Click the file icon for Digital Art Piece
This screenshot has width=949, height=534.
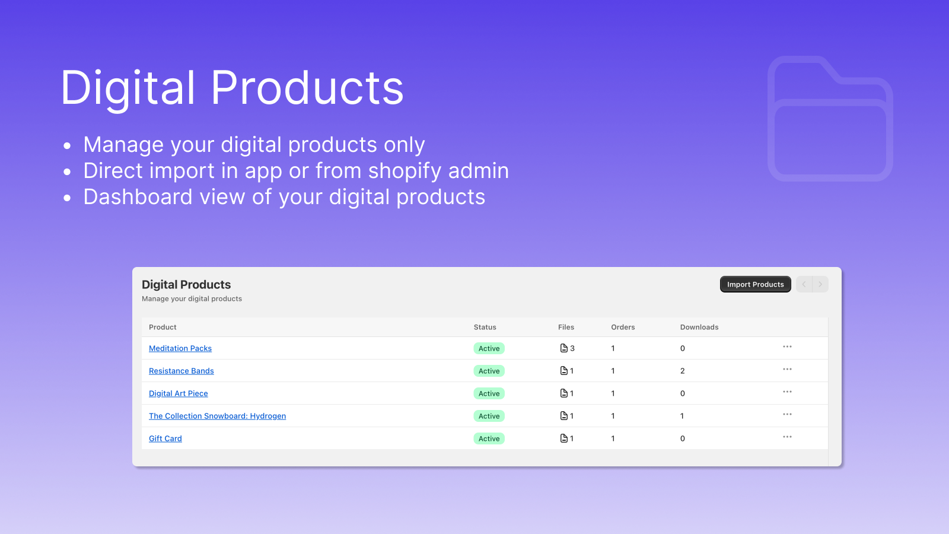tap(564, 393)
